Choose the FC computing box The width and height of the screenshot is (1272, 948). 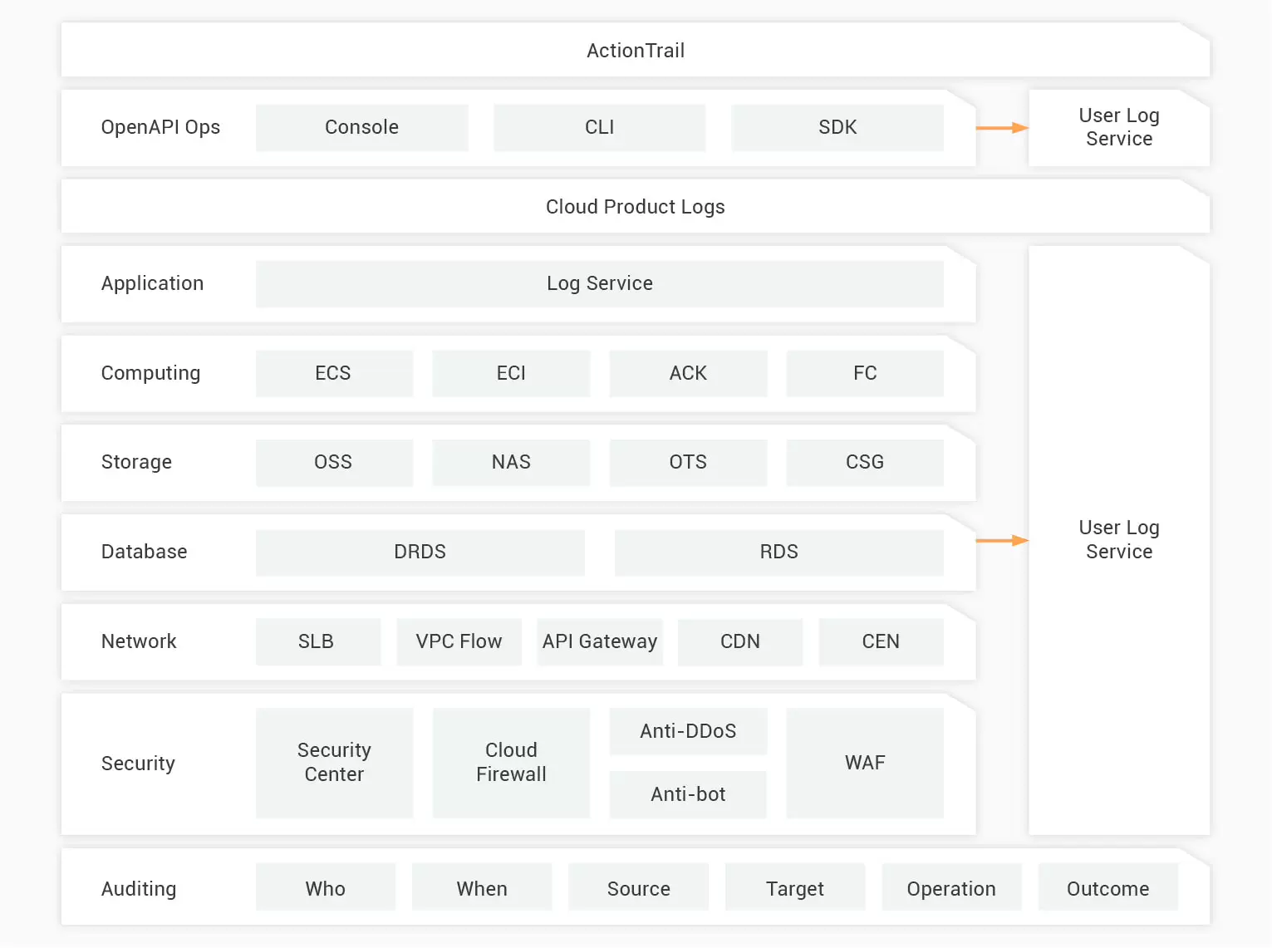pos(864,373)
